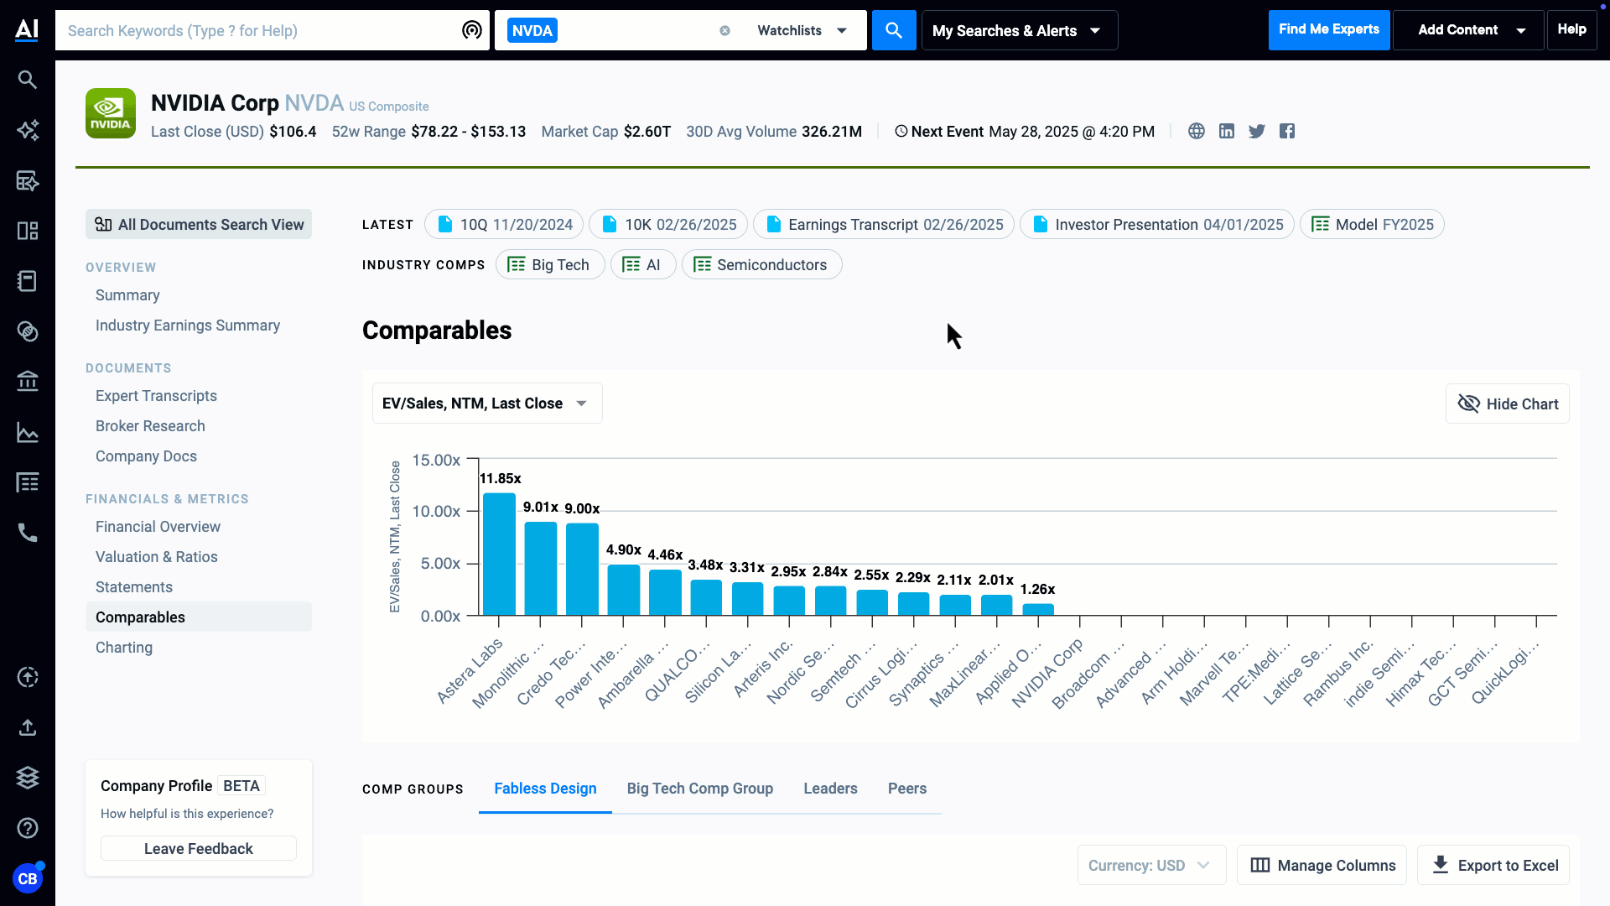Open the NVIDIA website globe icon
This screenshot has height=906, width=1610.
click(x=1197, y=131)
